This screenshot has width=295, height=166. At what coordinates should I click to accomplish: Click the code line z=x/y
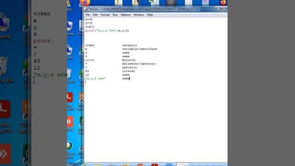coord(90,27)
